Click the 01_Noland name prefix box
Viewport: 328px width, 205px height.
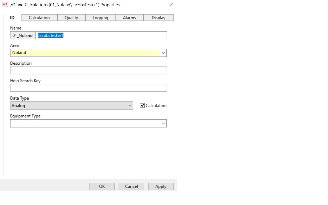pyautogui.click(x=22, y=35)
